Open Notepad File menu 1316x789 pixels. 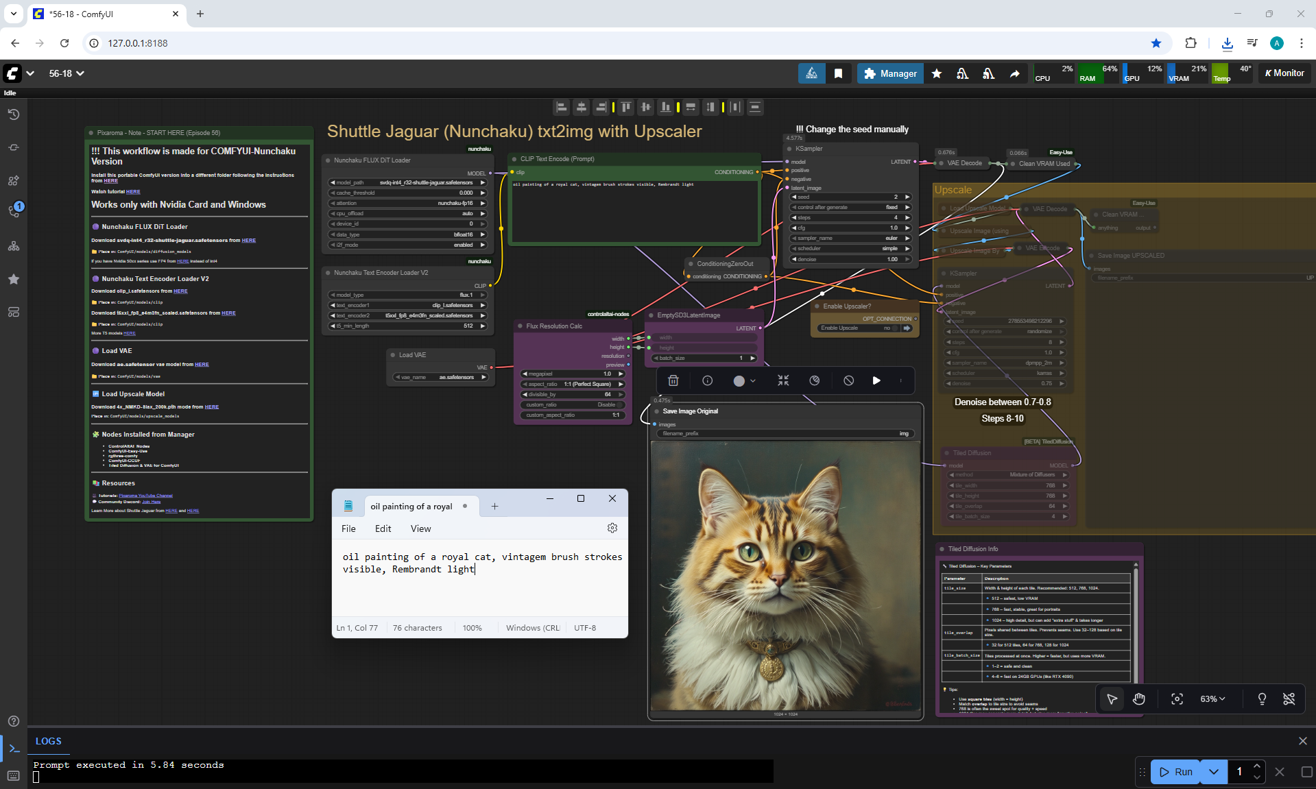(348, 529)
